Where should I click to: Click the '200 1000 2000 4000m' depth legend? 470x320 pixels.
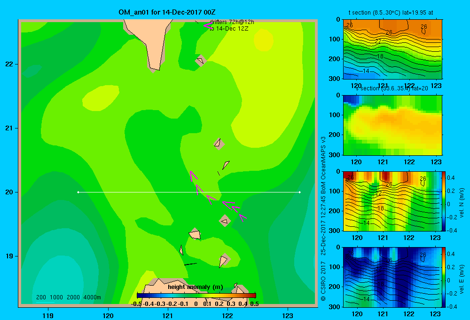pyautogui.click(x=68, y=297)
